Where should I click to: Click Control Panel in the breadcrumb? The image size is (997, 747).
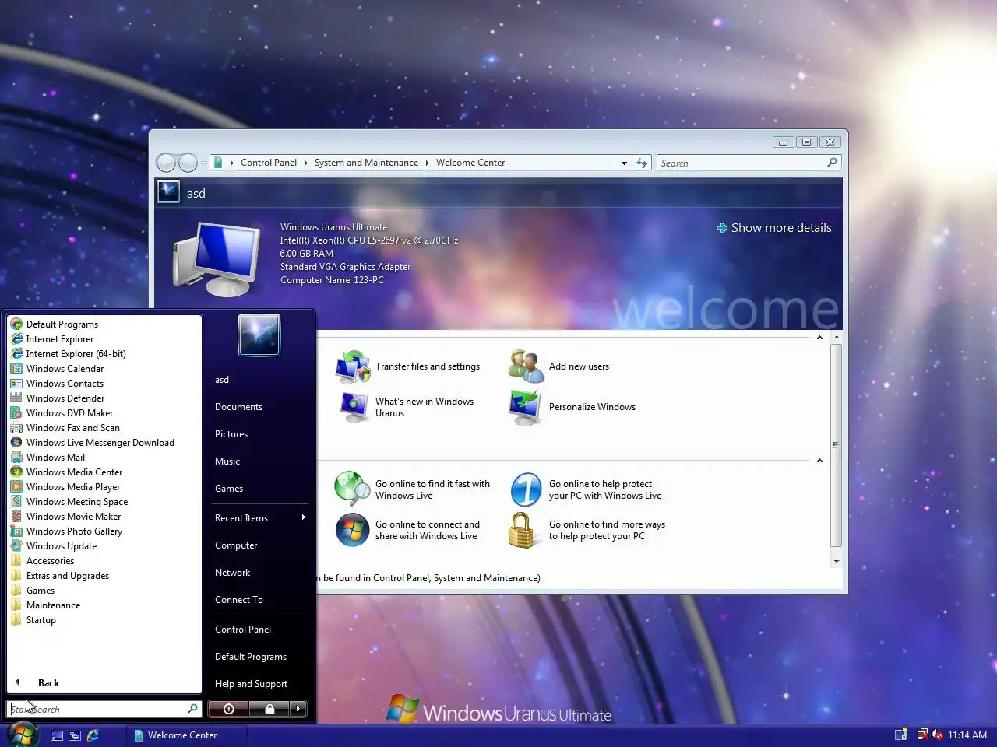pos(269,163)
